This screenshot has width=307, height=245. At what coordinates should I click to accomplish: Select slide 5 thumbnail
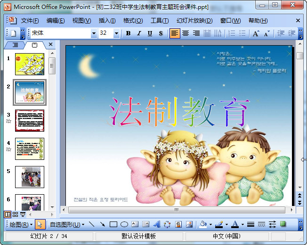click(30, 177)
